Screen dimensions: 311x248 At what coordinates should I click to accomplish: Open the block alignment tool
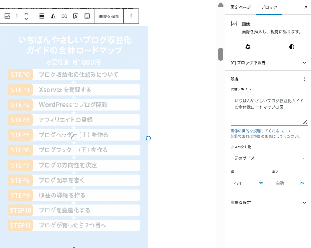click(42, 16)
